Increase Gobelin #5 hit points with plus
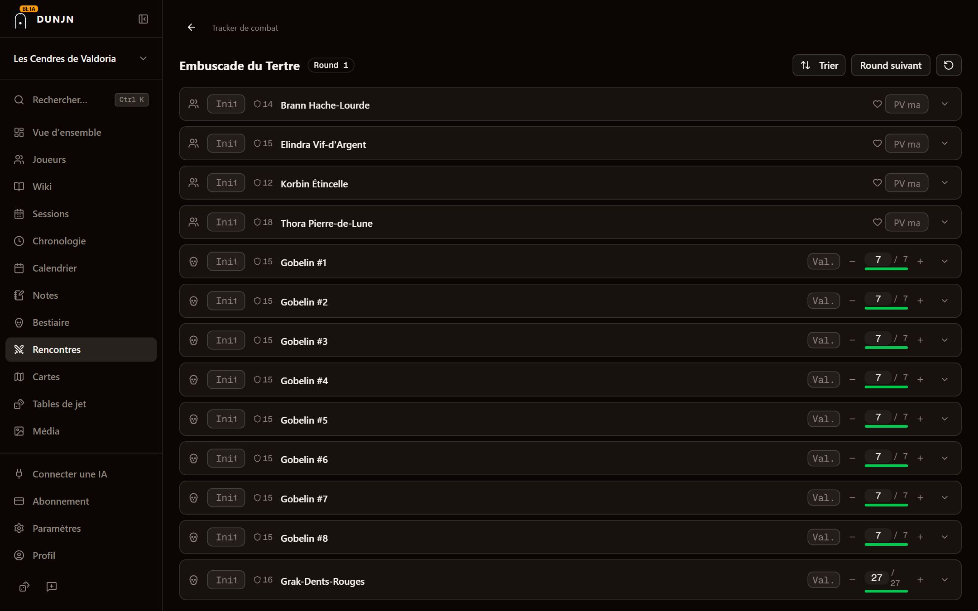 point(920,419)
